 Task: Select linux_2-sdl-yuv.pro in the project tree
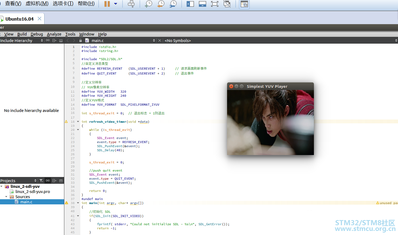33,192
